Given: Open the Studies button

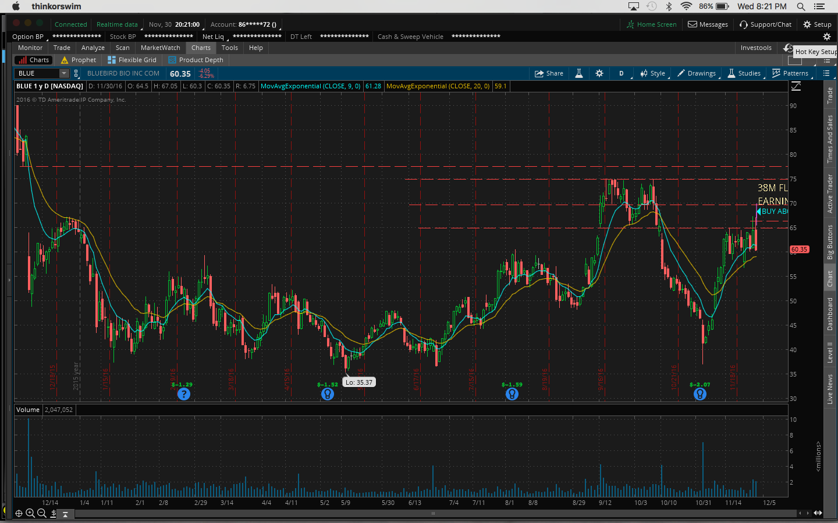Looking at the screenshot, I should (x=744, y=73).
